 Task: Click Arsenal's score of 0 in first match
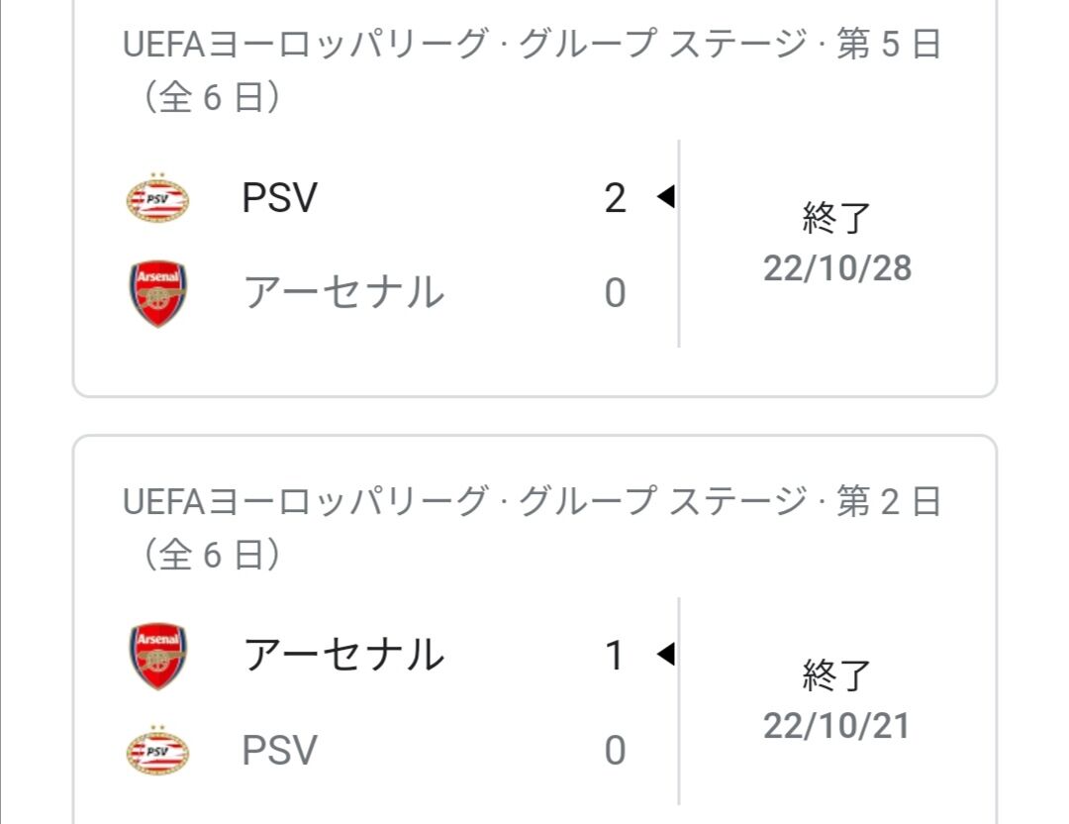pyautogui.click(x=615, y=293)
